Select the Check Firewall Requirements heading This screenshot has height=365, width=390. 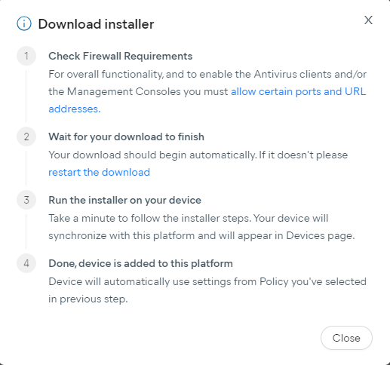click(121, 56)
